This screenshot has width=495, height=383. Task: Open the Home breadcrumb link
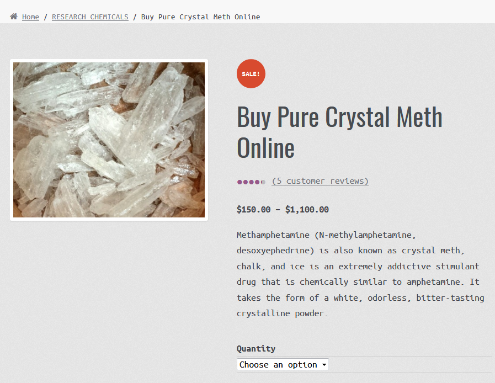30,17
